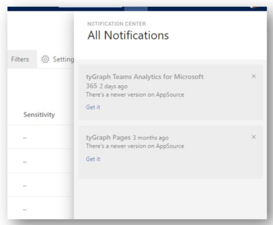Select the third row's sensitivity dash
Screen dimensions: 273x225
25,186
